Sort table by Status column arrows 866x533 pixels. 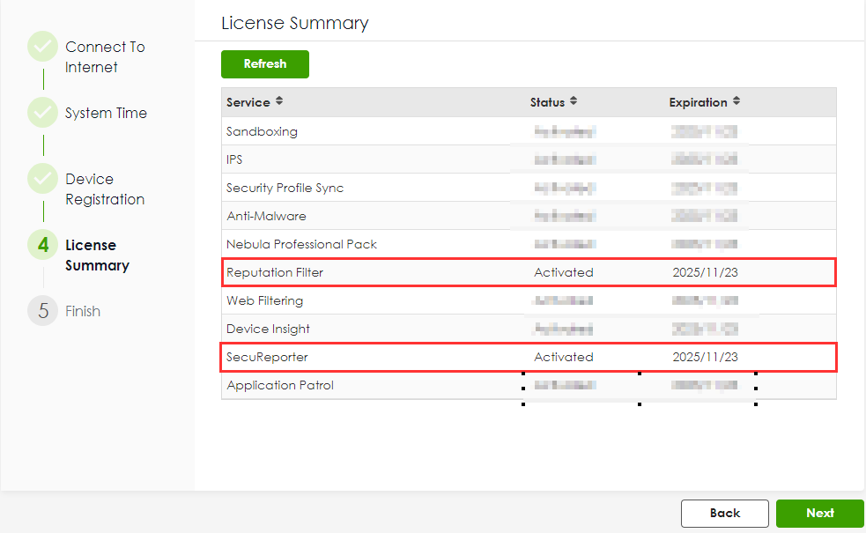[574, 102]
